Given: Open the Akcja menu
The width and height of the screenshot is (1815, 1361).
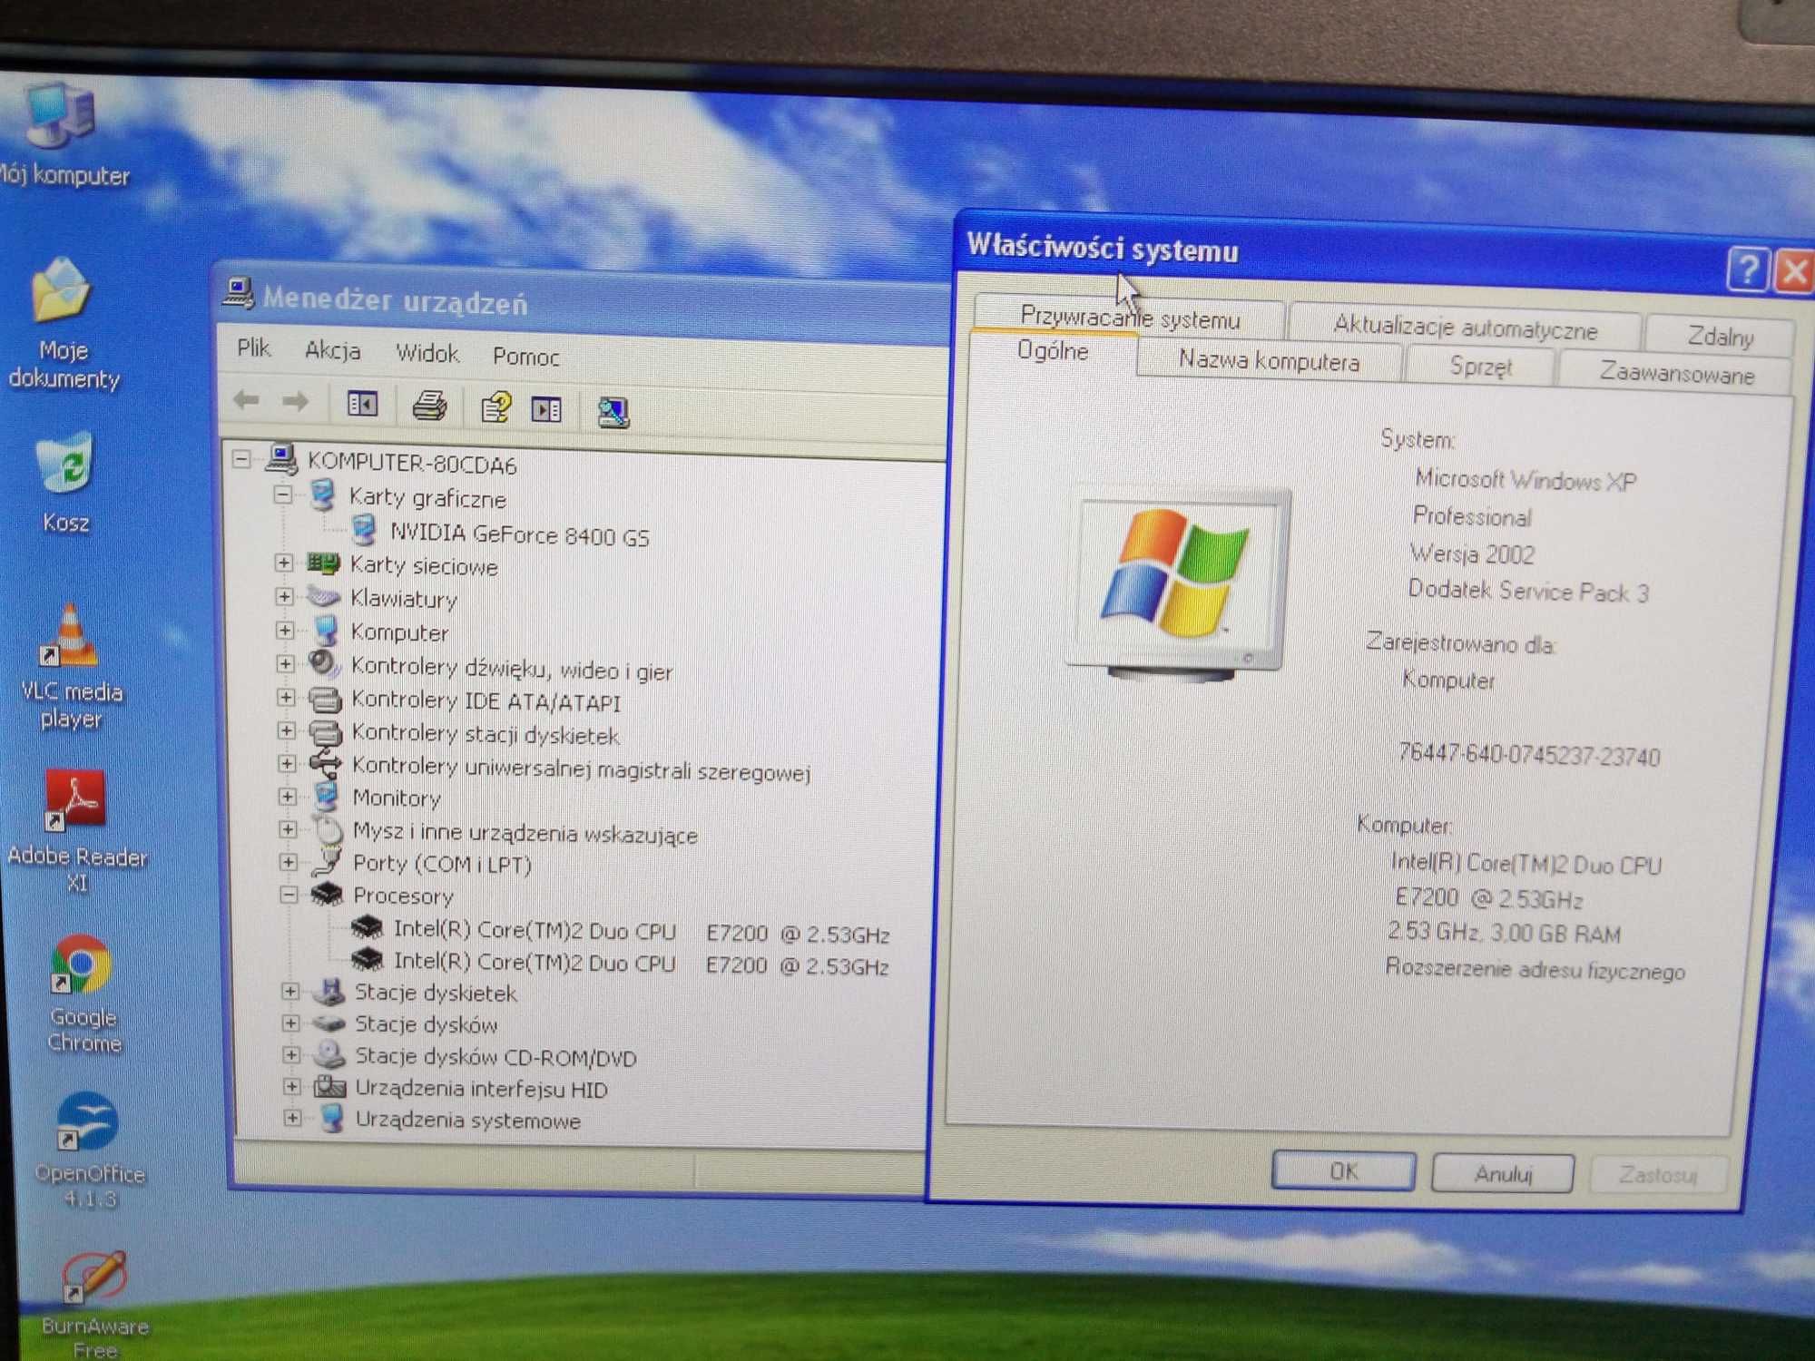Looking at the screenshot, I should pyautogui.click(x=332, y=350).
